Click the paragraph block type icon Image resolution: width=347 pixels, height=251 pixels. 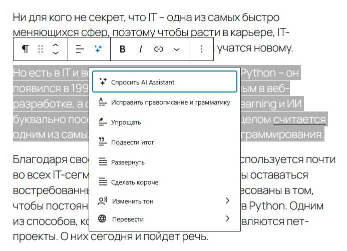25,49
